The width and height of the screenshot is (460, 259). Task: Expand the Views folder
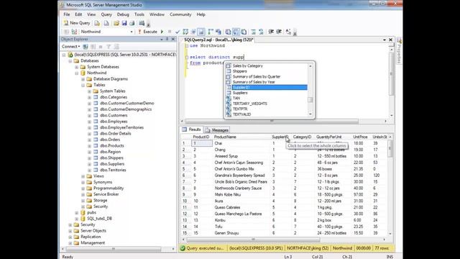click(83, 176)
